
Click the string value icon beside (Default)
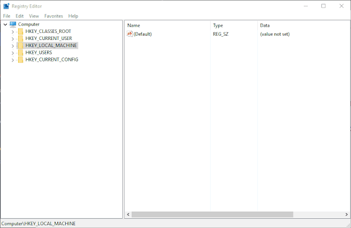[x=129, y=34]
